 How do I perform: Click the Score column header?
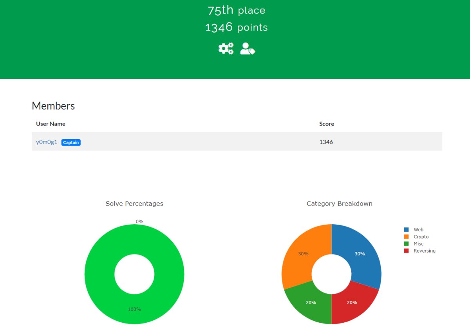click(327, 124)
